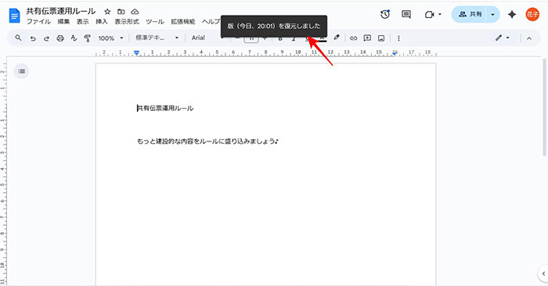548x286 pixels.
Task: Star the document 共有伝票運用ルール
Action: pyautogui.click(x=108, y=12)
